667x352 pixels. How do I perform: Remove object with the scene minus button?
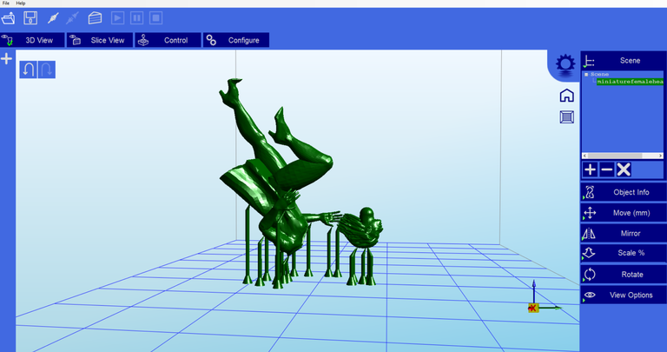pos(606,169)
